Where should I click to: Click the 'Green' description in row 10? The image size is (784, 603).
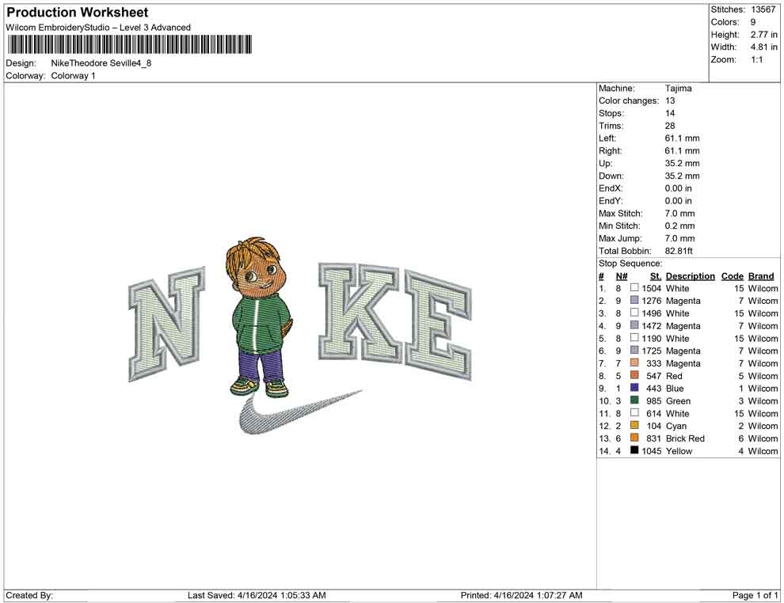[678, 400]
